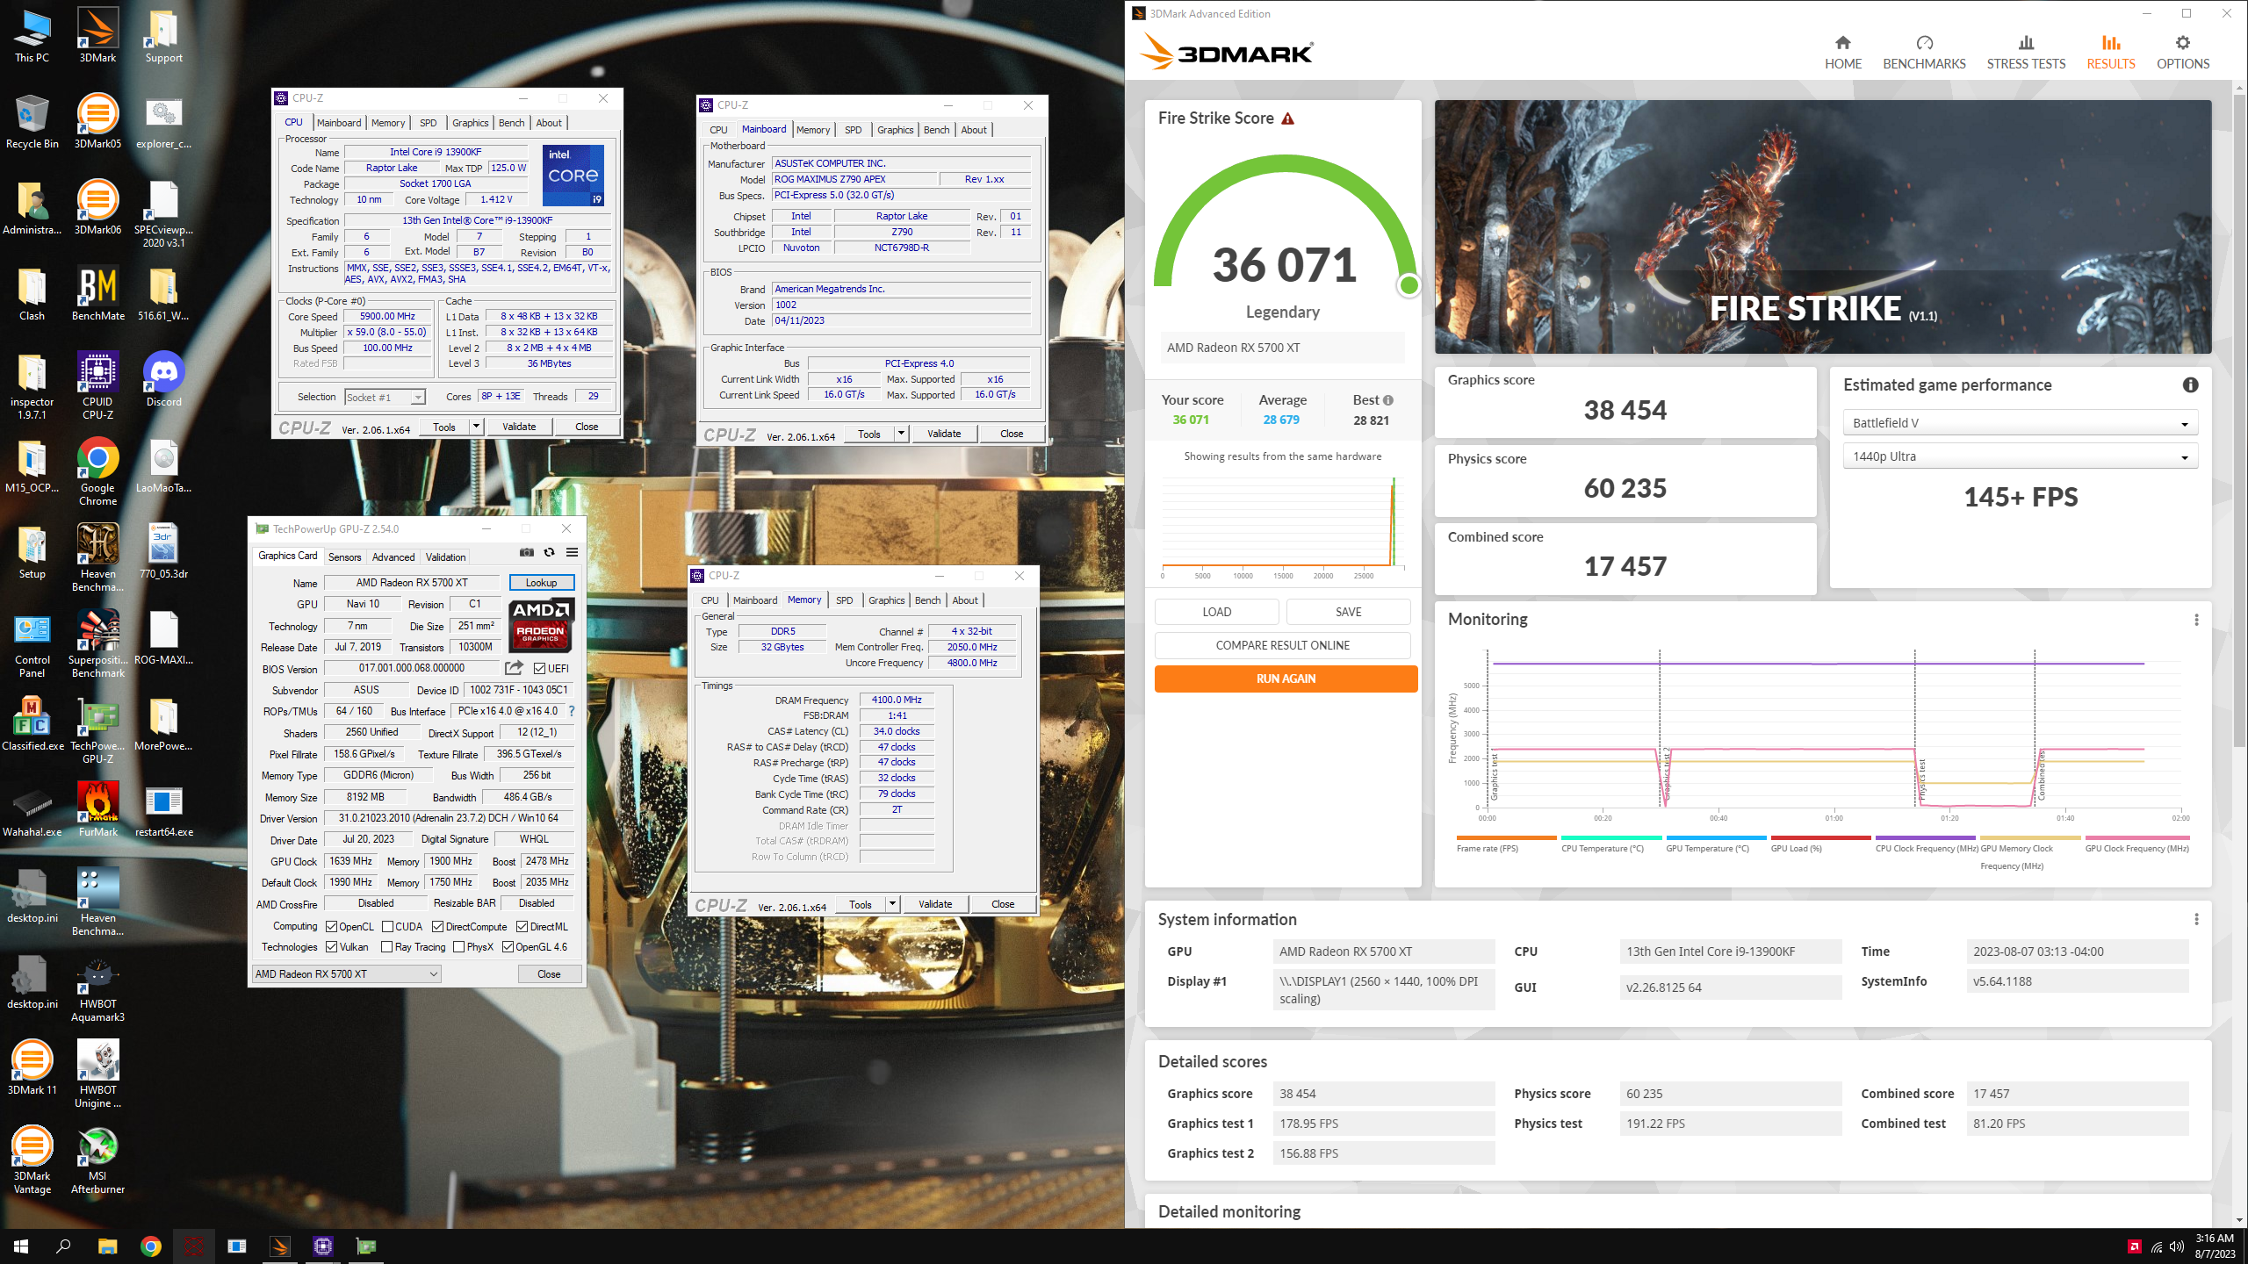Toggle the PhysX checkbox in GPU-Z
The width and height of the screenshot is (2248, 1264).
[x=458, y=947]
